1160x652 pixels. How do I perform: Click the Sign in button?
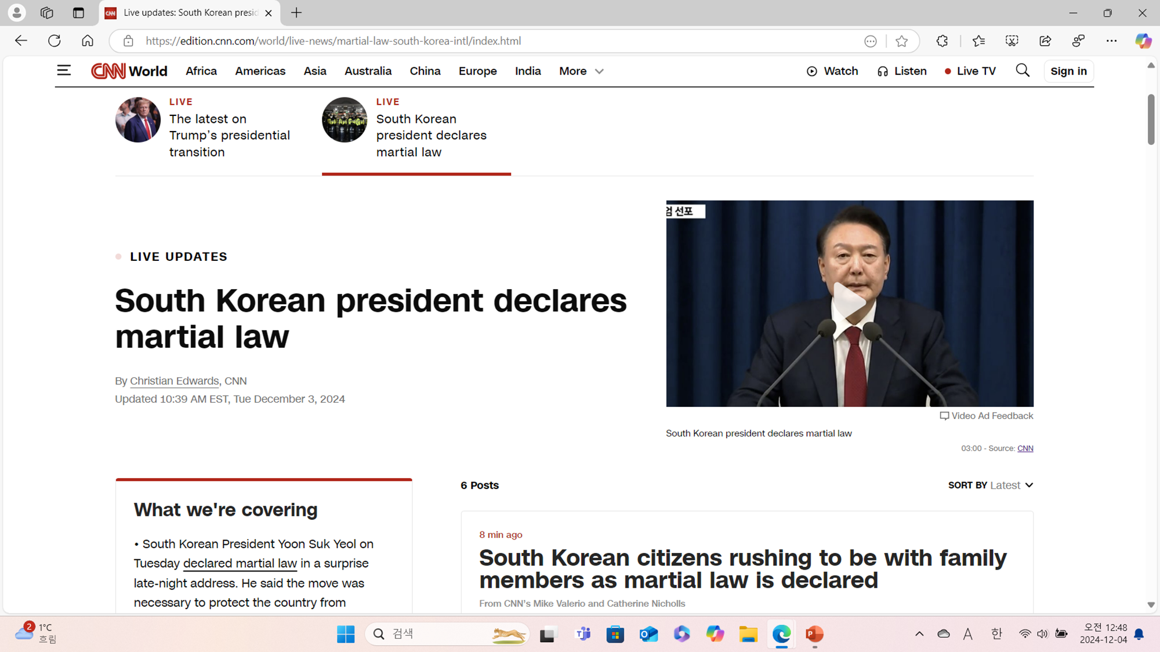[x=1068, y=71]
